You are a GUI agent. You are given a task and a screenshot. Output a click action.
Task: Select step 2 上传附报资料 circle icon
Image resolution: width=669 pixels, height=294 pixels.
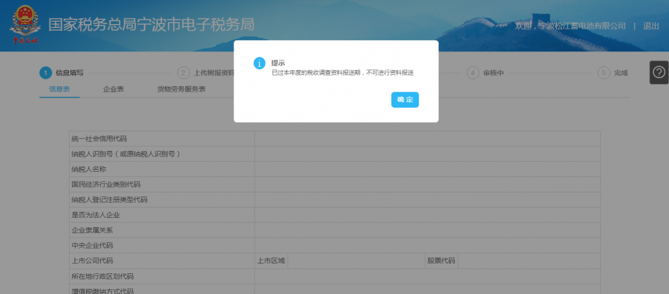(x=183, y=73)
